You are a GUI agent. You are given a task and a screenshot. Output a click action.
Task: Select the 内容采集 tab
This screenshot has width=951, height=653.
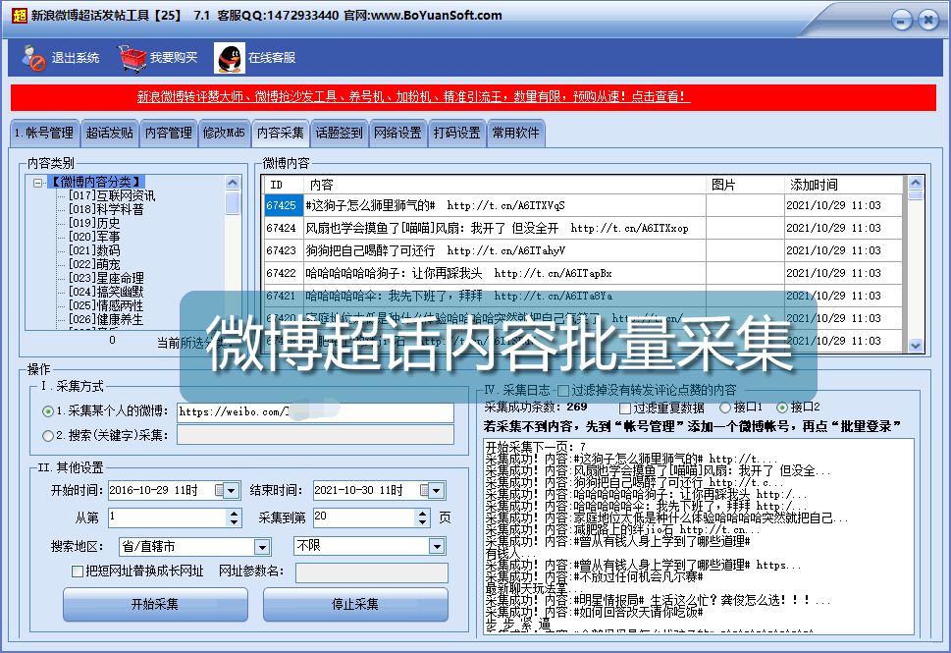click(x=281, y=133)
